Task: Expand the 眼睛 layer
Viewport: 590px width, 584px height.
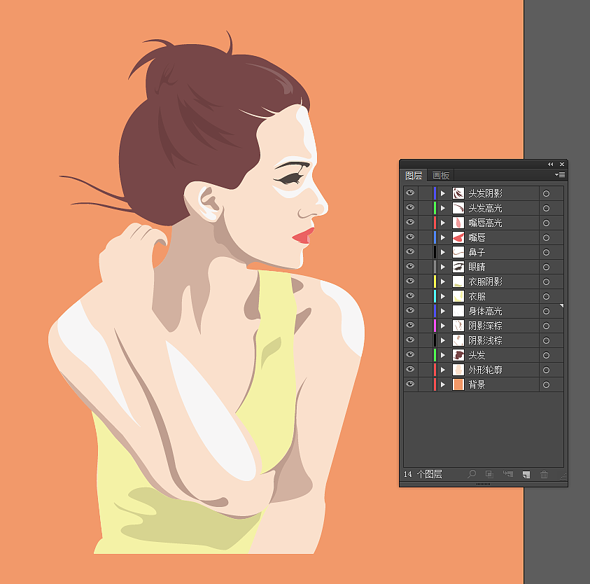Action: 443,267
